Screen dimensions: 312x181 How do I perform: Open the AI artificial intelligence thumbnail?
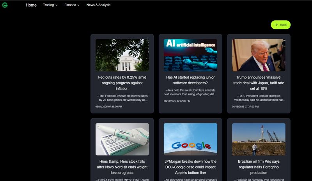coord(190,55)
